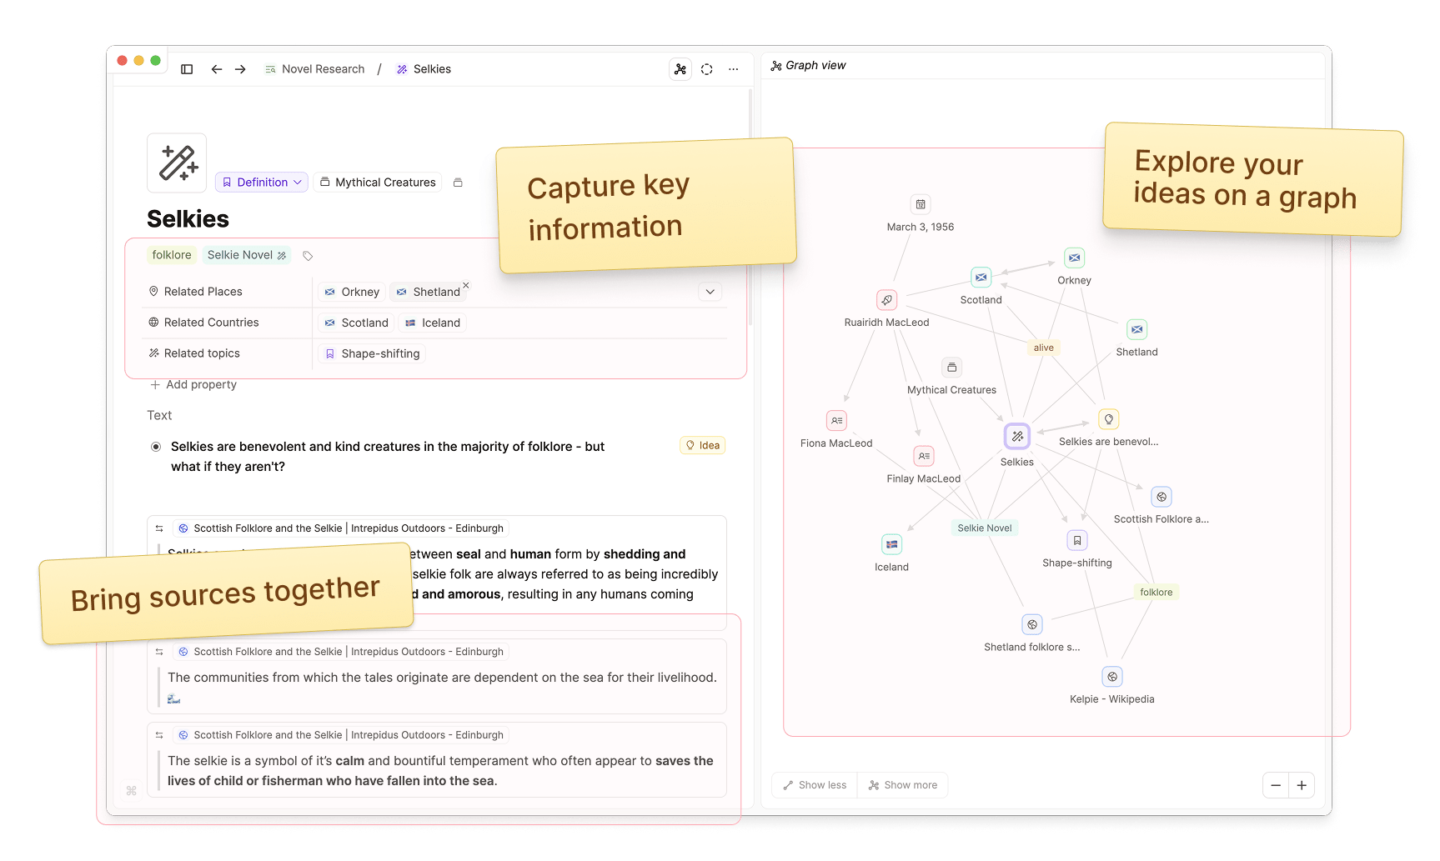Select the Selkies node in graph
This screenshot has width=1440, height=861.
(x=1017, y=436)
